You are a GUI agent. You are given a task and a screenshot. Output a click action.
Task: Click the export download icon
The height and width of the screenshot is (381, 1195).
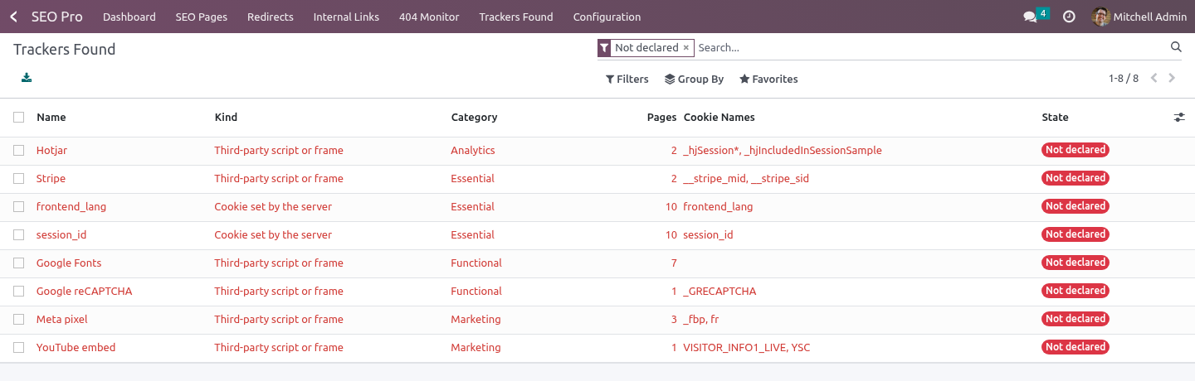tap(27, 78)
